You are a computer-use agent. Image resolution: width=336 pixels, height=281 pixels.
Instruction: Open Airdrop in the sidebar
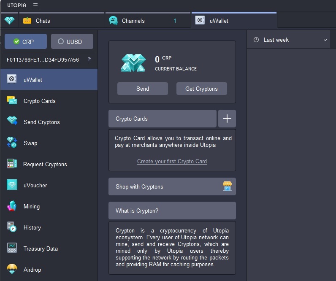click(49, 270)
